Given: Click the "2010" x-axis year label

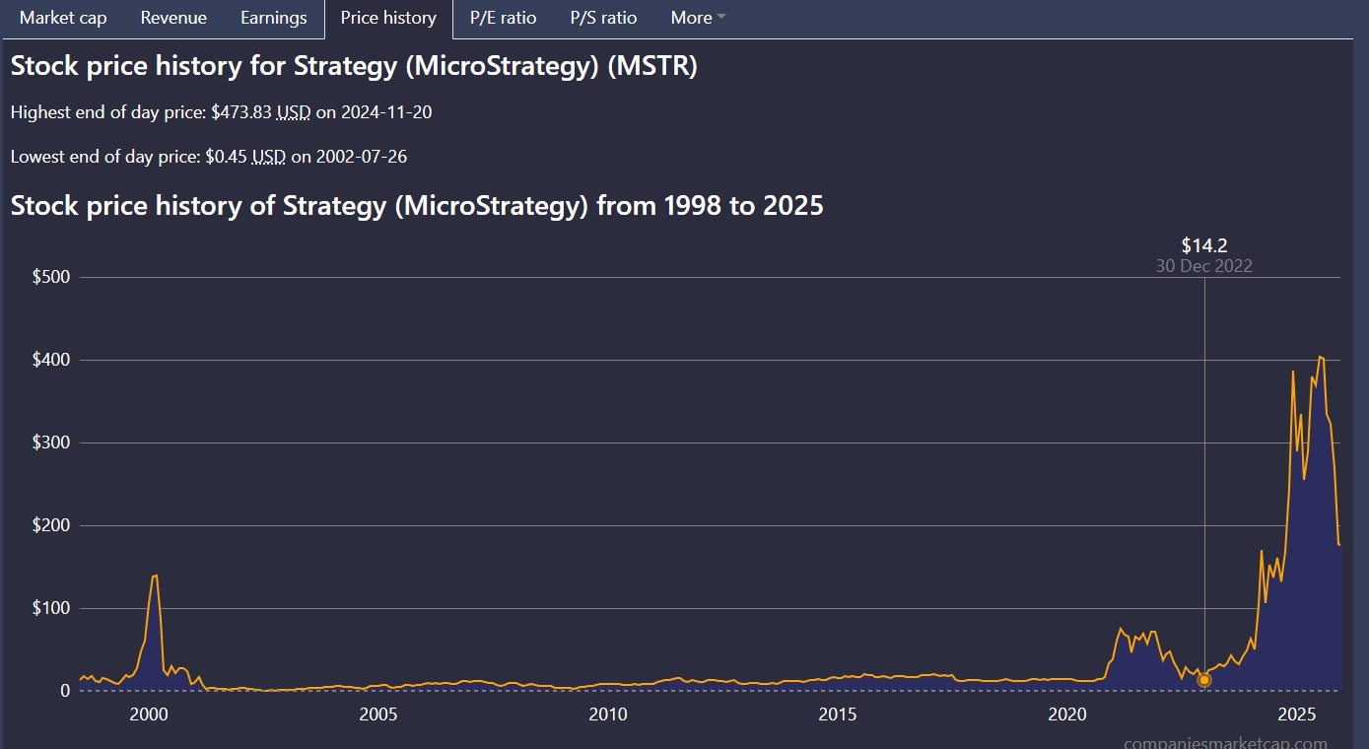Looking at the screenshot, I should 608,714.
